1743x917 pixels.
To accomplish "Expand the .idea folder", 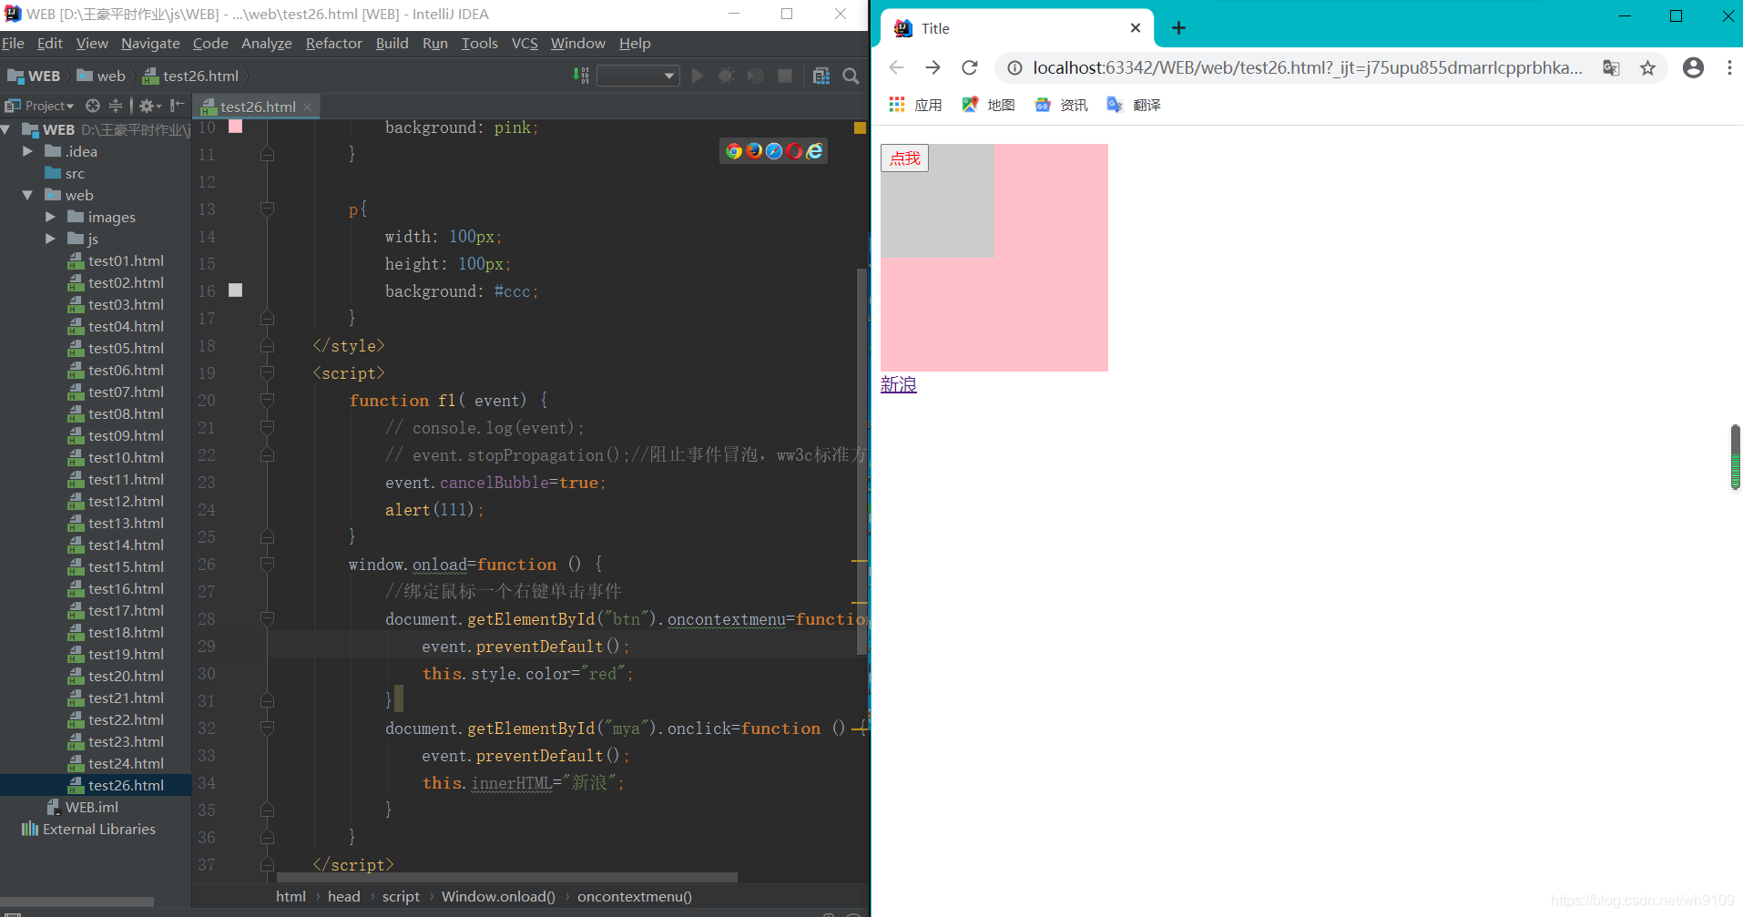I will click(x=27, y=151).
